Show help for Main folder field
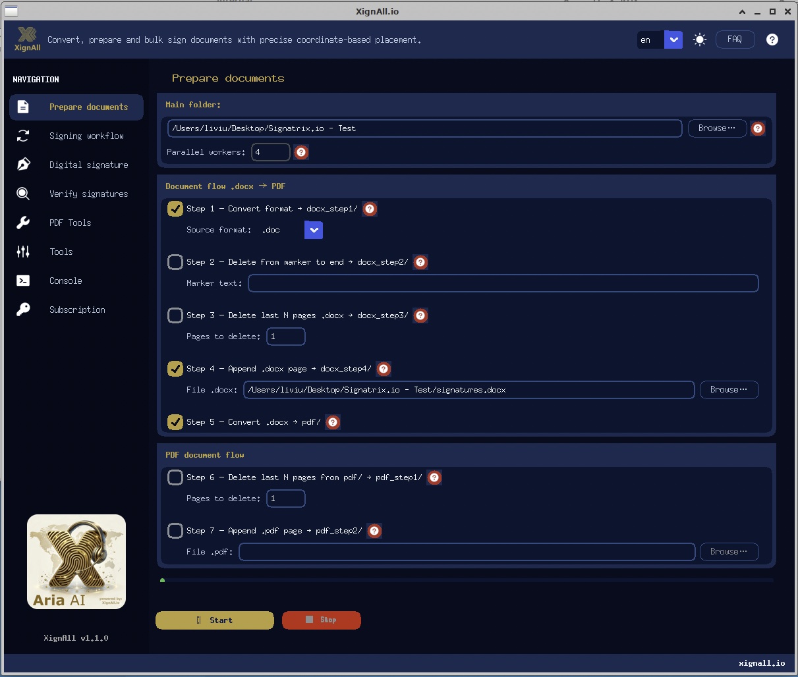The image size is (798, 677). [758, 128]
